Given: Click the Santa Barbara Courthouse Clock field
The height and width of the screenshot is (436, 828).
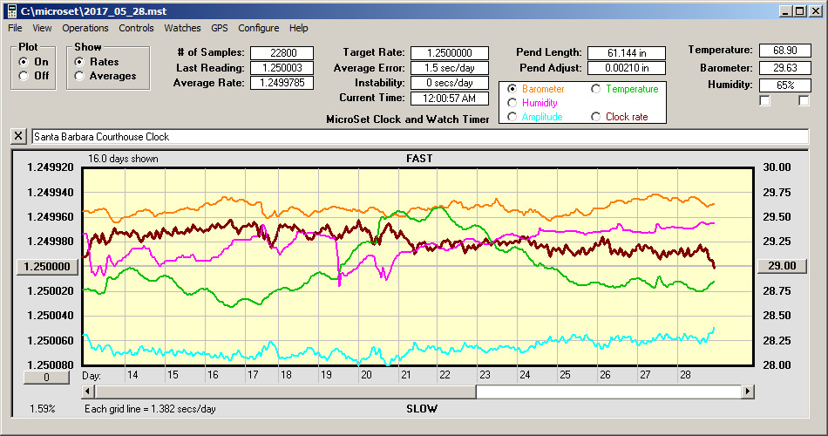Looking at the screenshot, I should tap(418, 137).
